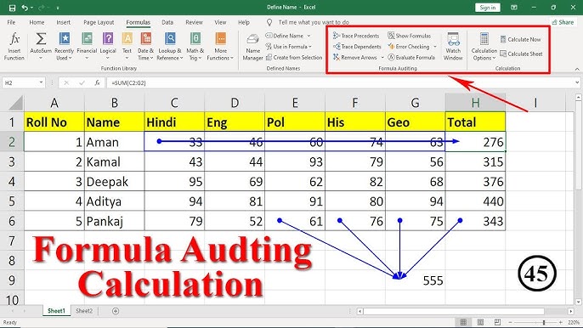This screenshot has width=583, height=328.
Task: Switch to Sheet2 tab
Action: pos(84,311)
